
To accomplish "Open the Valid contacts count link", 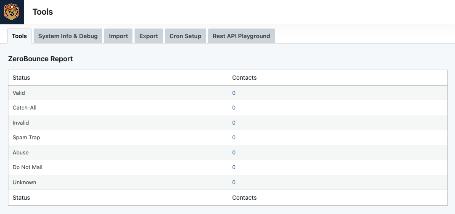I will (233, 93).
